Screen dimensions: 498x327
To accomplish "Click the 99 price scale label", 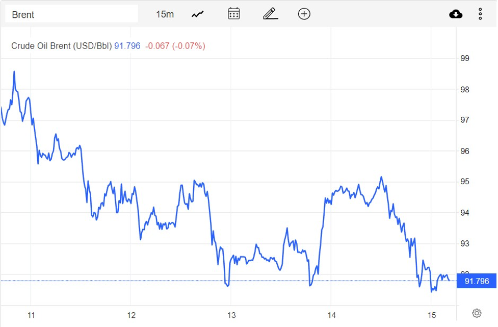I will click(465, 59).
